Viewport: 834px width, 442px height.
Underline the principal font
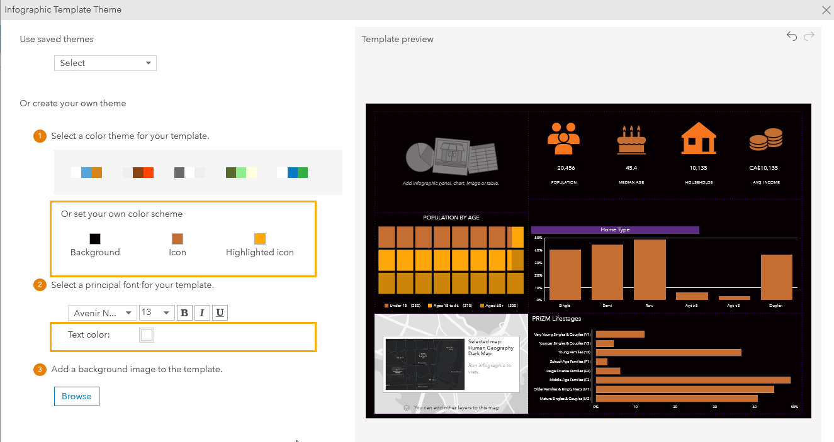click(x=220, y=312)
